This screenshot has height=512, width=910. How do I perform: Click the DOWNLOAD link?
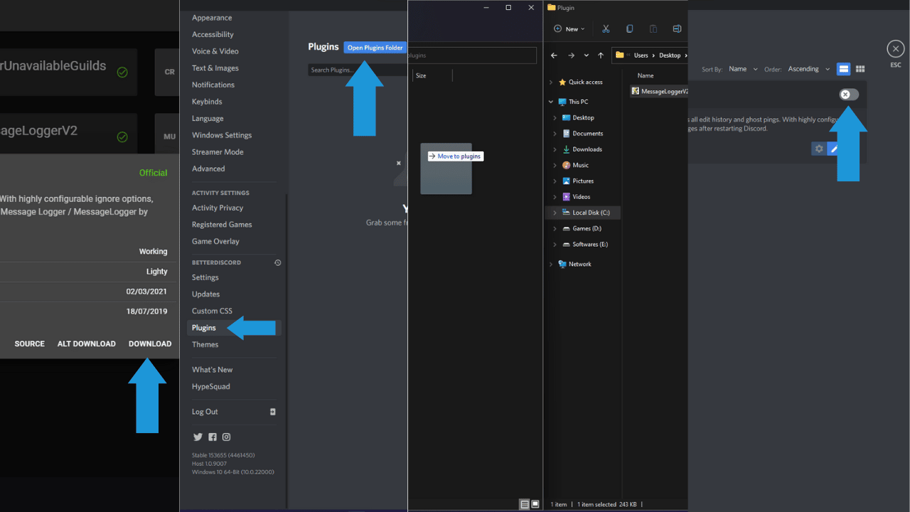point(150,343)
